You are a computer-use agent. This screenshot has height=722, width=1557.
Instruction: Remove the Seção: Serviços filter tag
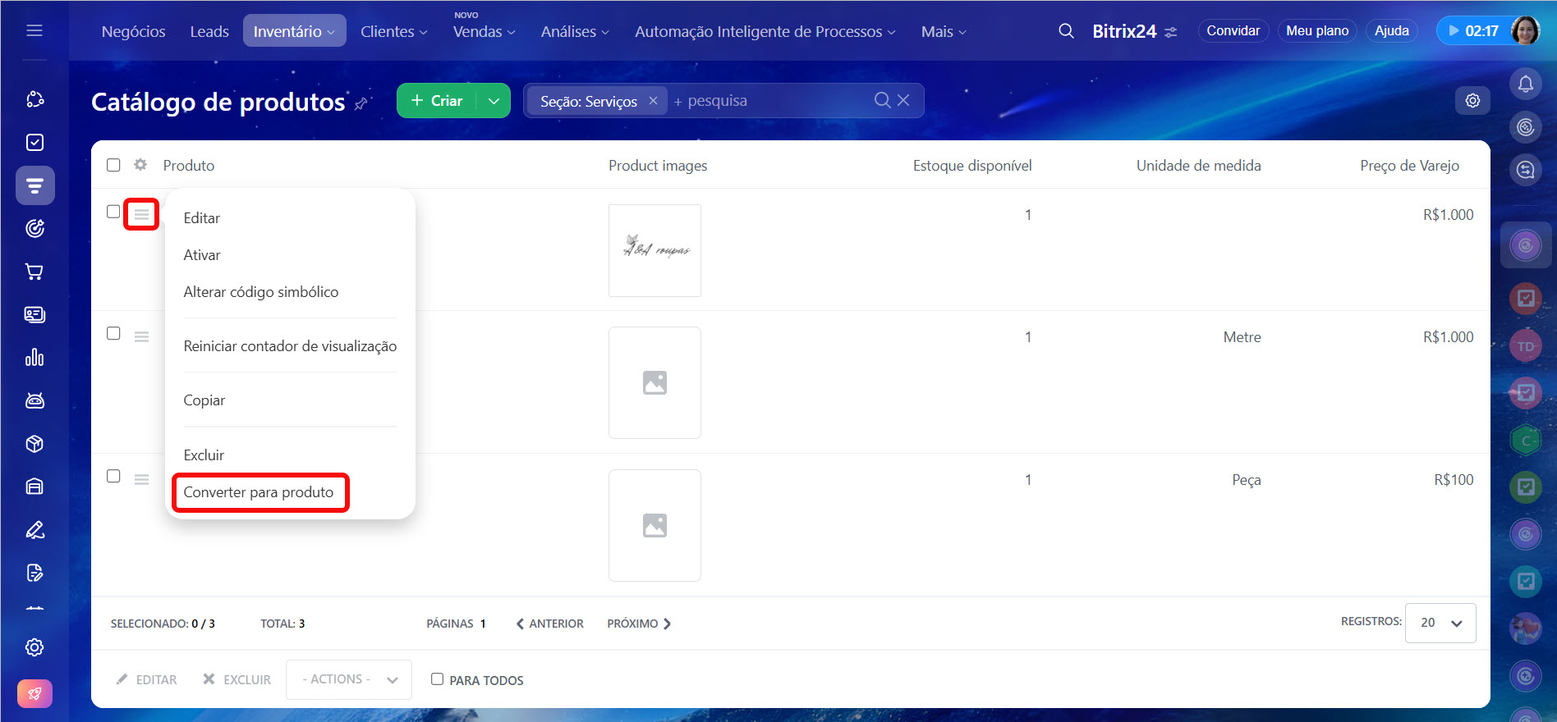pyautogui.click(x=653, y=101)
